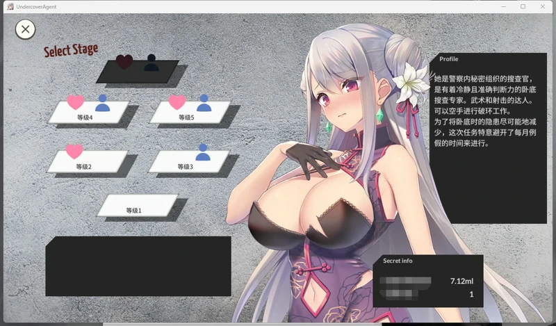This screenshot has height=326, width=556.
Task: Click the dark person silhouette on locked stage
Action: point(151,63)
